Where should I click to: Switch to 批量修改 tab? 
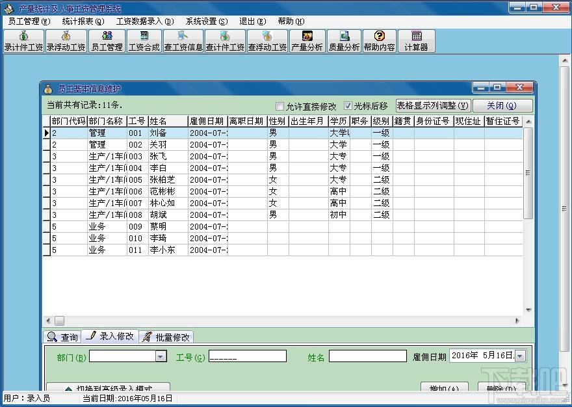click(x=166, y=337)
